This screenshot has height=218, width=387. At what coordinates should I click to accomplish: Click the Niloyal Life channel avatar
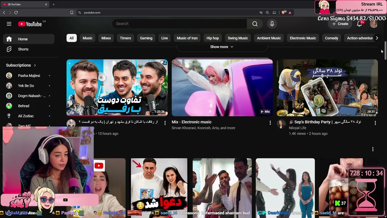(x=281, y=124)
